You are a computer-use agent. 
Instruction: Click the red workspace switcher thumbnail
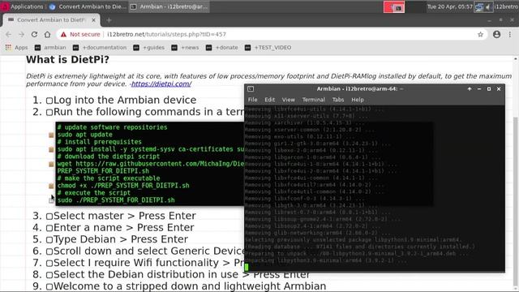click(394, 7)
